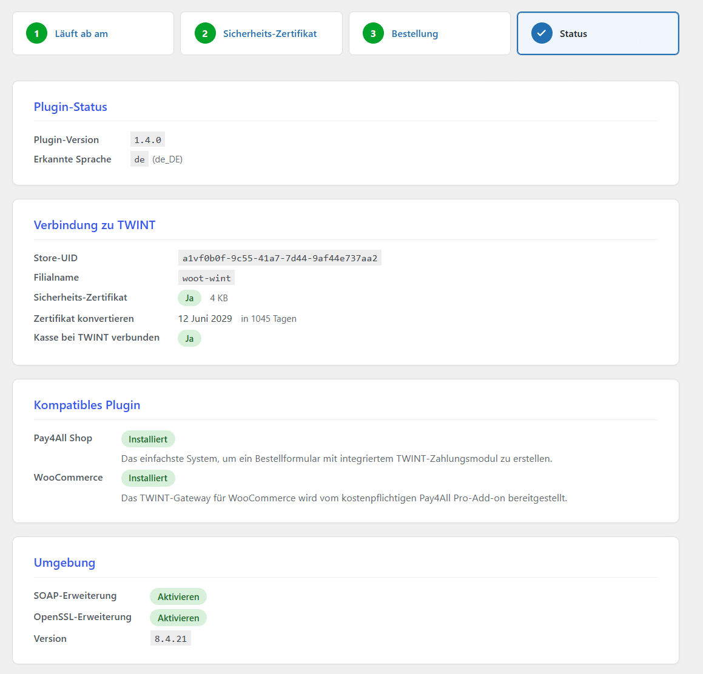Click the 'Ja' badge for Sicherheits-Zertifikat
Screen dimensions: 703x674
189,298
